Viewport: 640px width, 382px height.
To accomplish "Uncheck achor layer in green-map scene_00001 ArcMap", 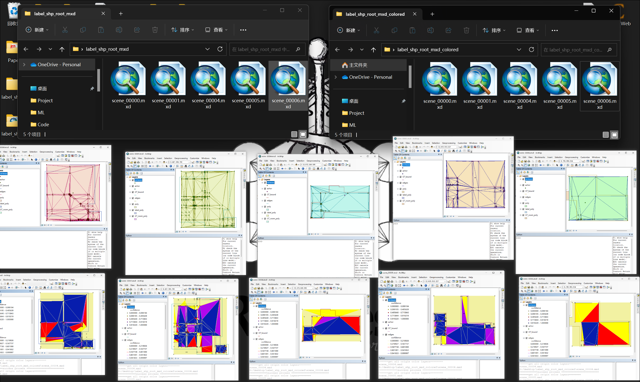I will coord(133,186).
